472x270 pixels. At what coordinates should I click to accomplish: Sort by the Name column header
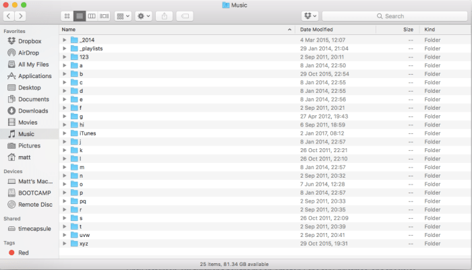tap(175, 30)
